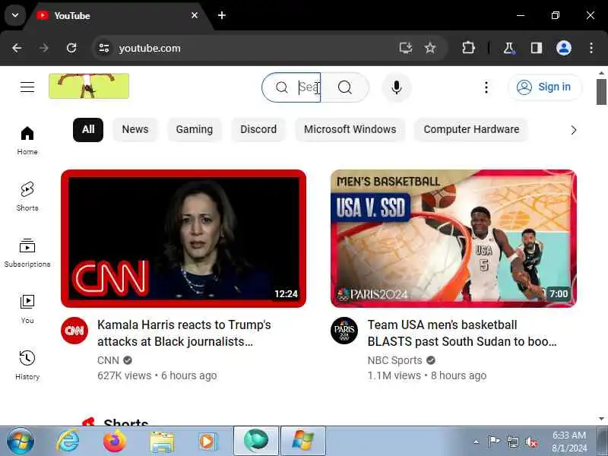
Task: Bookmark this page with star icon
Action: coord(430,48)
